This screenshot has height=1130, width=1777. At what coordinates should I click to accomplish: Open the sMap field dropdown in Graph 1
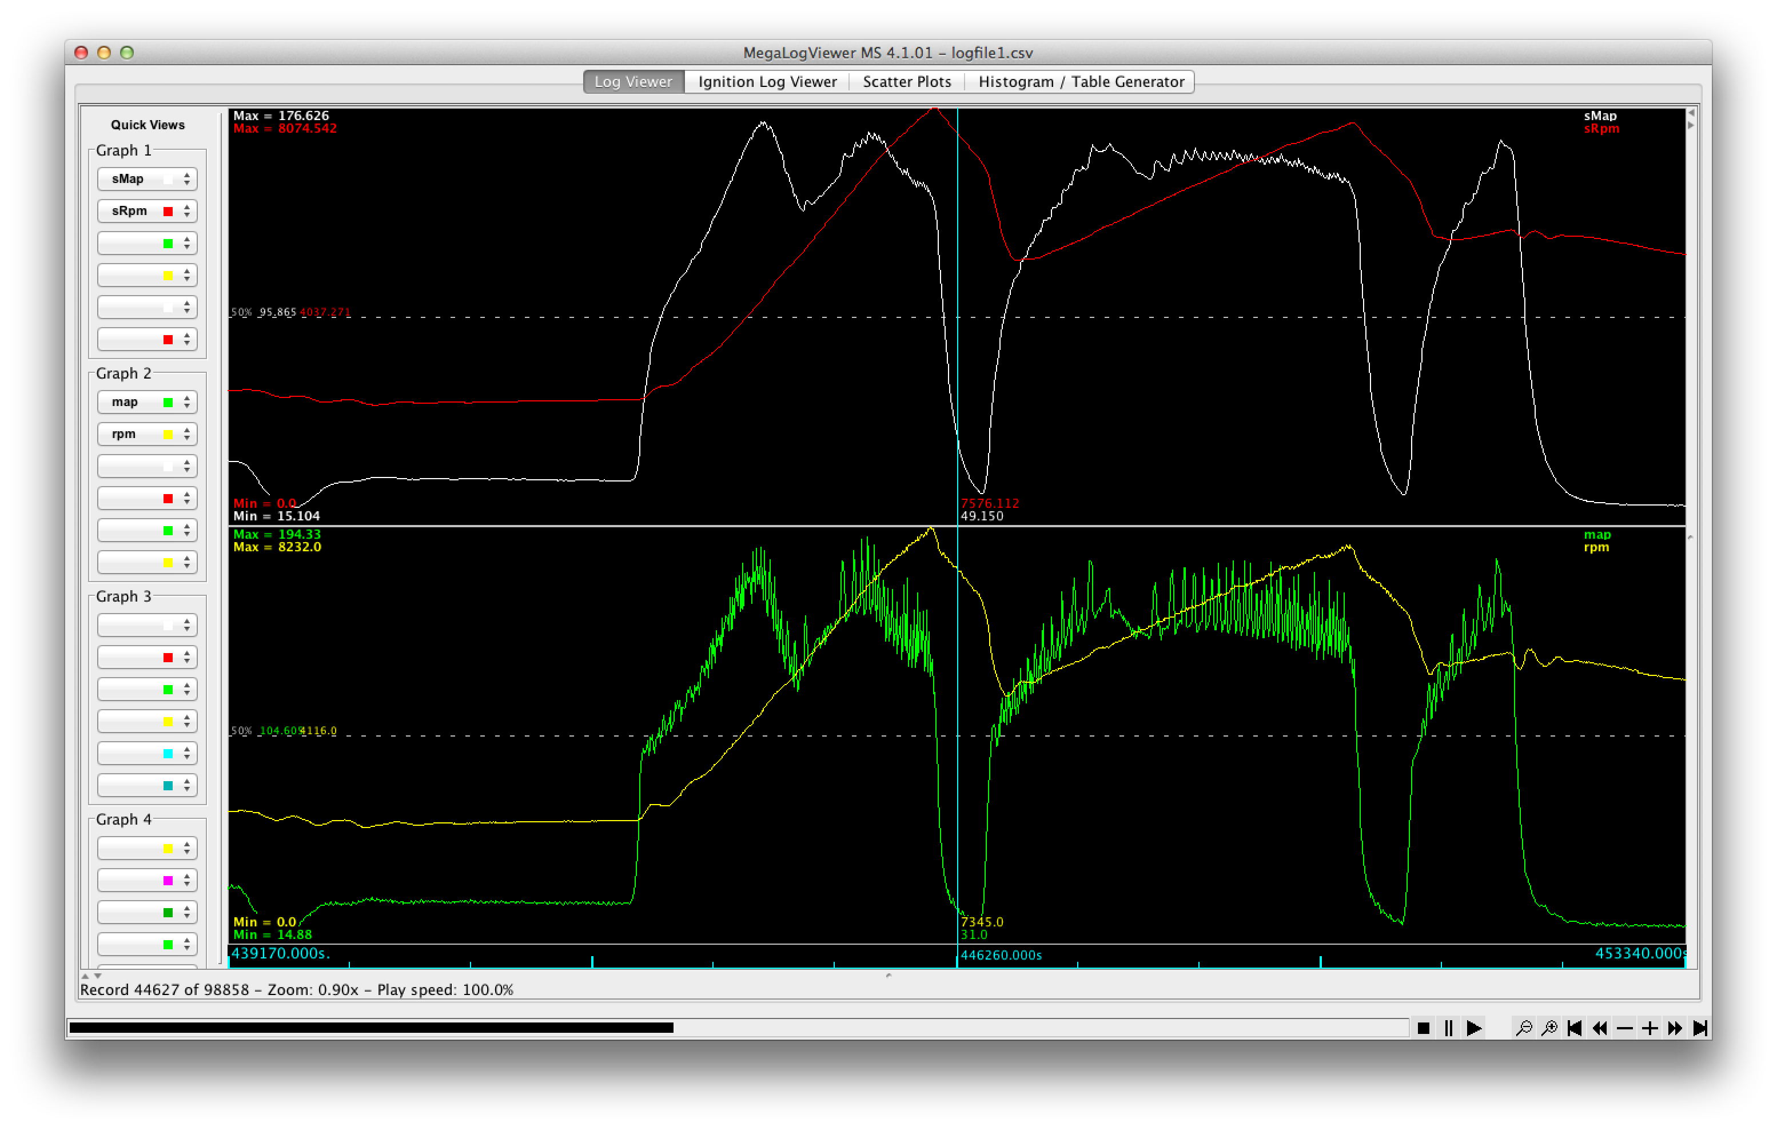pyautogui.click(x=147, y=178)
